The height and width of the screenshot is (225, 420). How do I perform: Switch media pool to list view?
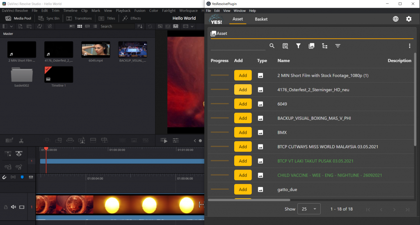[x=95, y=26]
